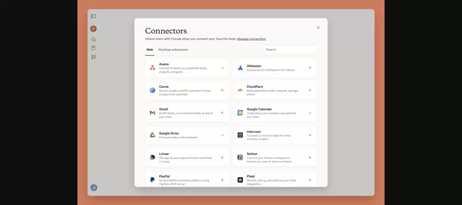Toggle the sidebar panel icon
This screenshot has height=205, width=462.
[x=93, y=16]
